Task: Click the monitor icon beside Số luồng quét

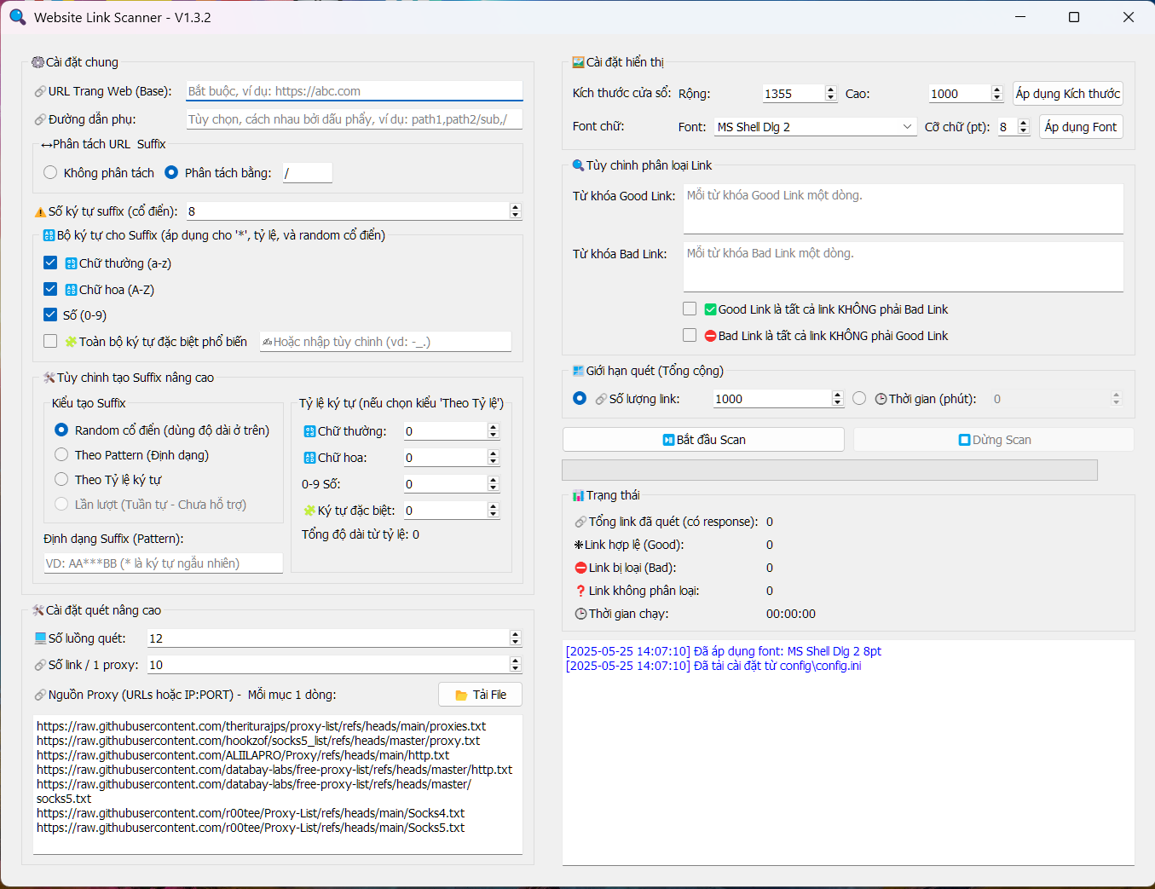Action: click(40, 638)
